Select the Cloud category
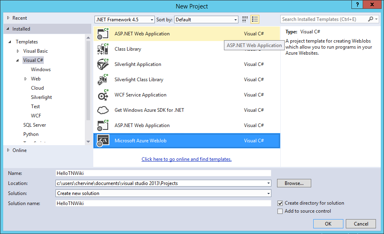The height and width of the screenshot is (234, 384). pos(37,88)
